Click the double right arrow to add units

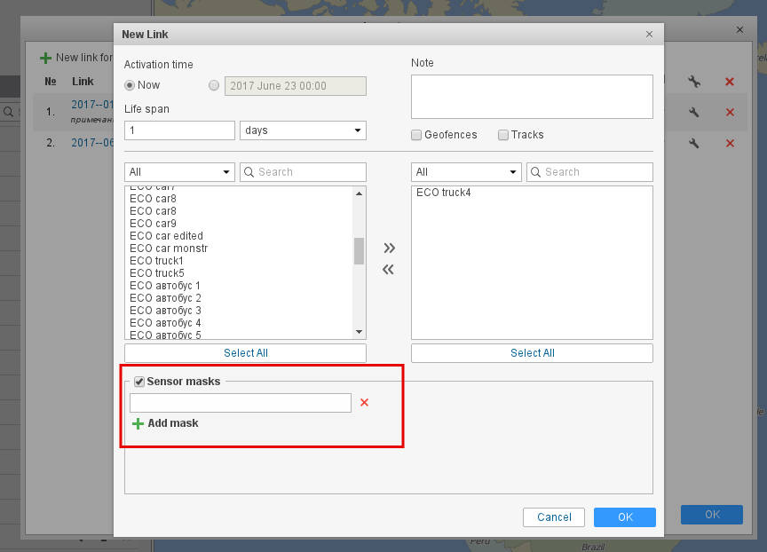click(389, 248)
